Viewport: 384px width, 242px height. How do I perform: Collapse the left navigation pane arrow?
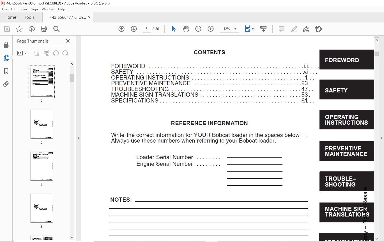tap(79, 138)
